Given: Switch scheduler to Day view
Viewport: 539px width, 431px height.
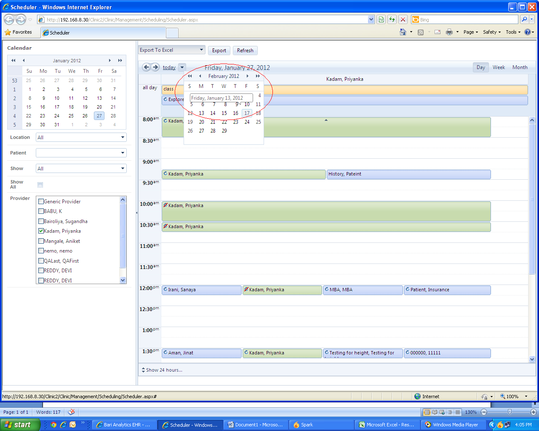Looking at the screenshot, I should tap(481, 67).
